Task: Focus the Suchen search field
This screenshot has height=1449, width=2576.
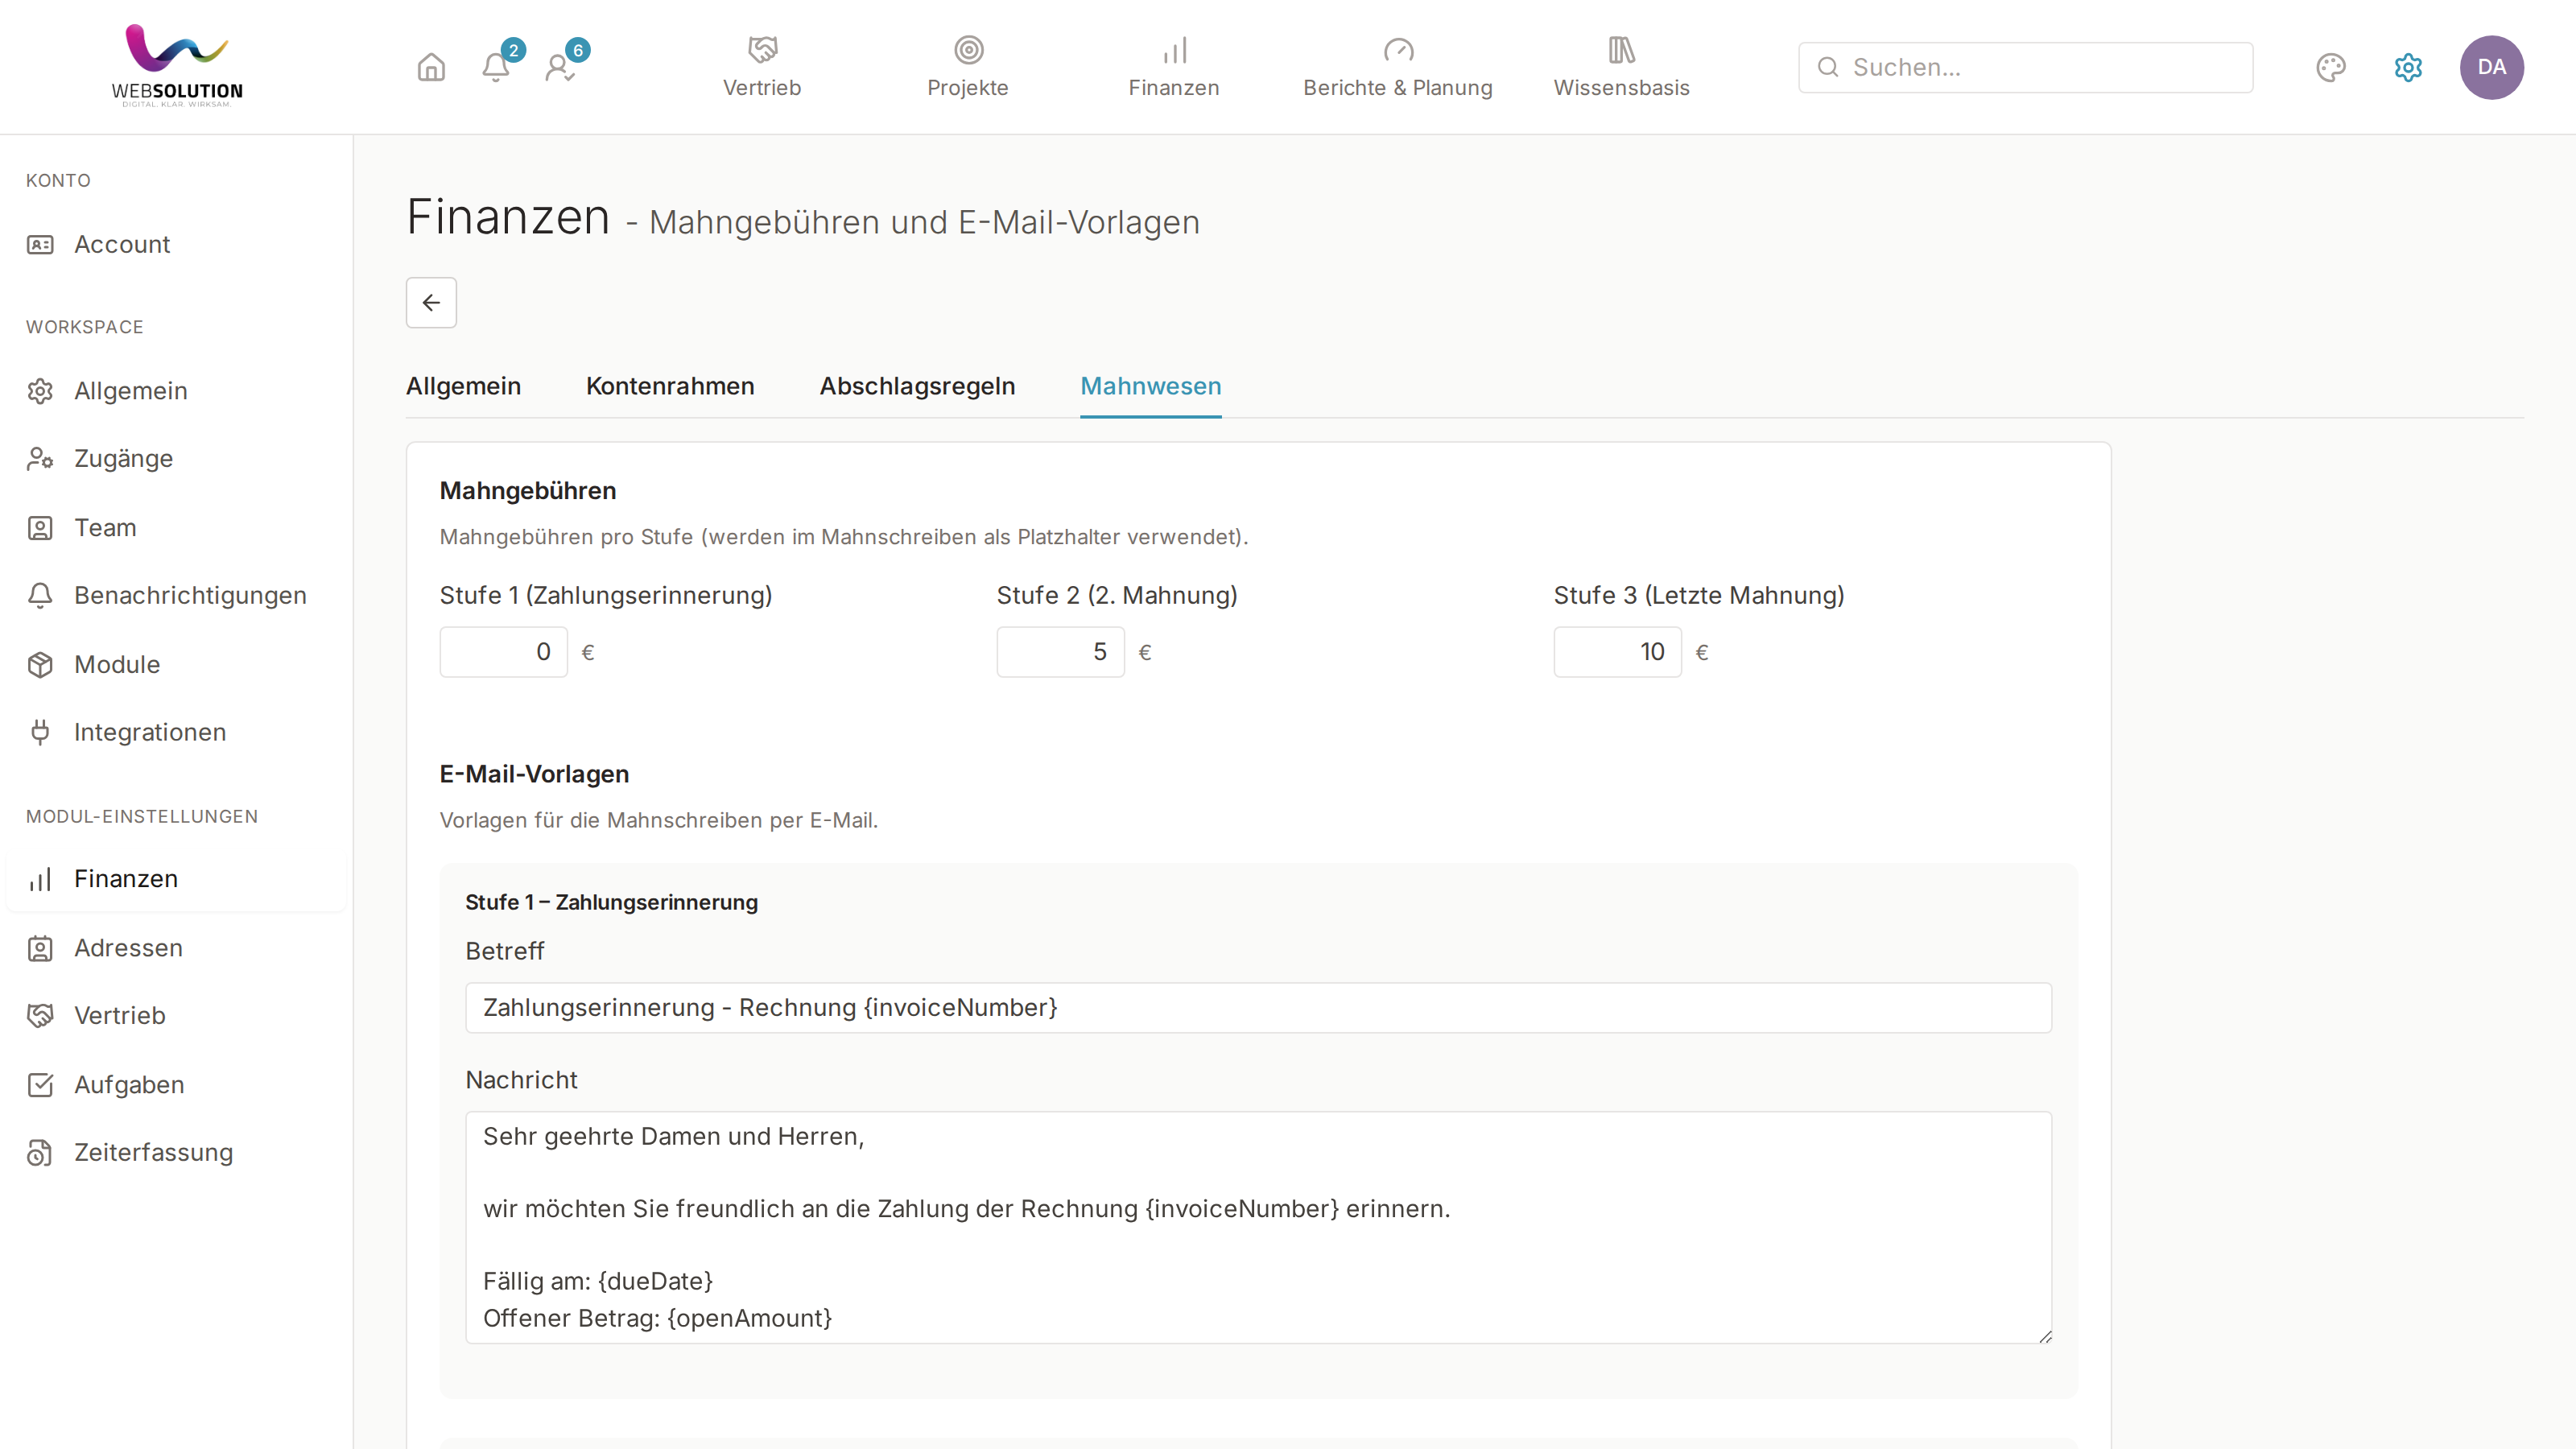Action: tap(2025, 67)
